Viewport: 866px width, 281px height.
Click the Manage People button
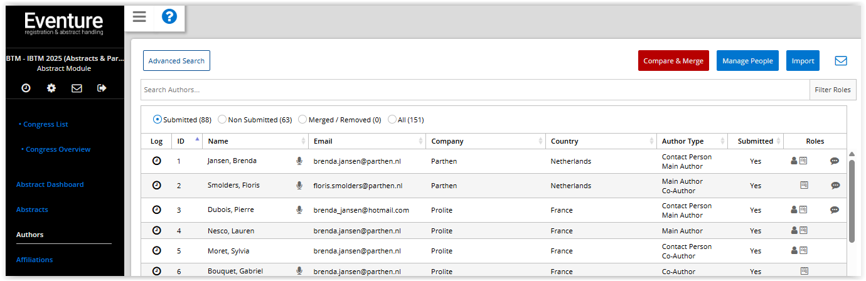click(747, 61)
